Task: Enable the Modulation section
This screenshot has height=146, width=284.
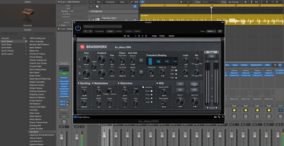Action: coord(92,83)
